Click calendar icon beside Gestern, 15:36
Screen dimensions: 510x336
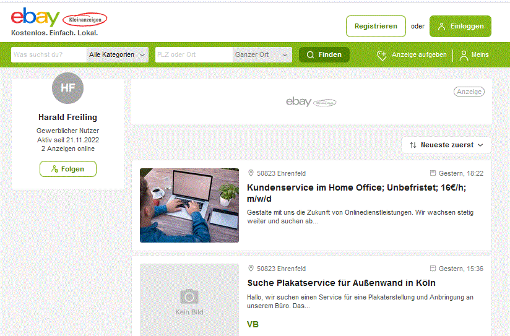click(x=433, y=269)
